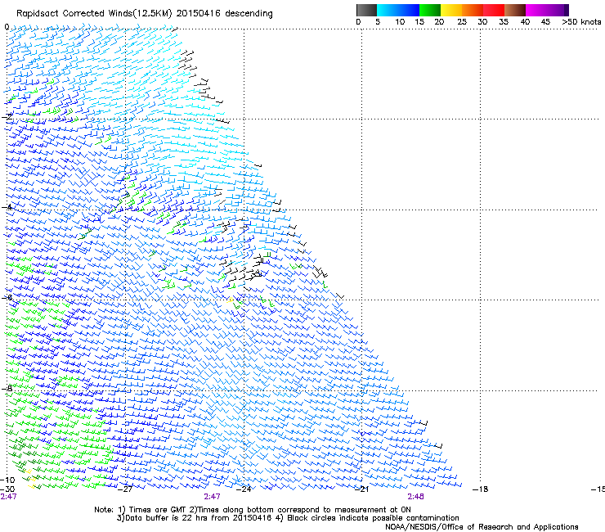Click the leftmost '2:47' time stamp label
605x532 pixels.
coord(8,497)
